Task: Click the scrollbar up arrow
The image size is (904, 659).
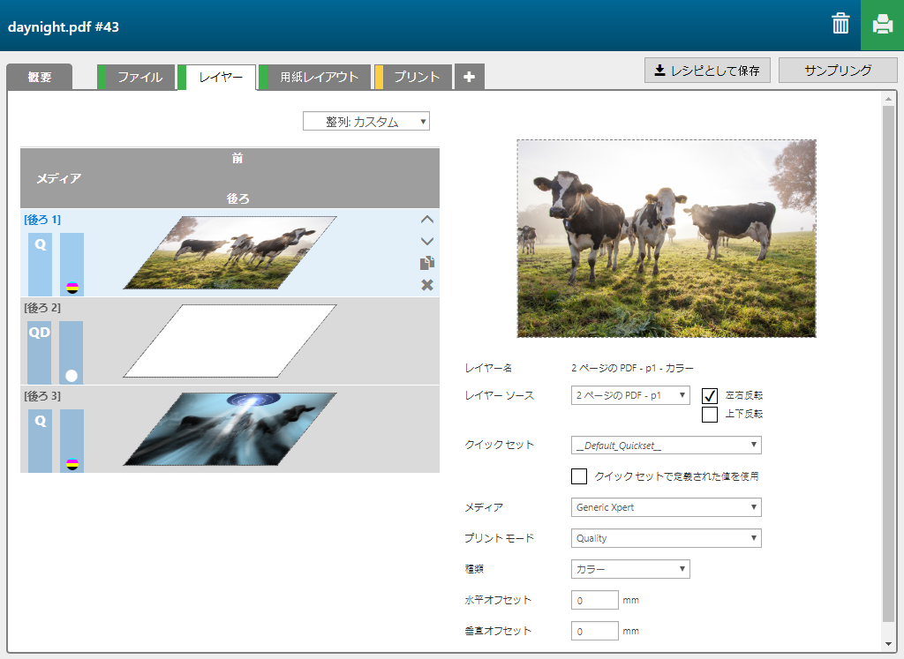Action: click(x=888, y=99)
